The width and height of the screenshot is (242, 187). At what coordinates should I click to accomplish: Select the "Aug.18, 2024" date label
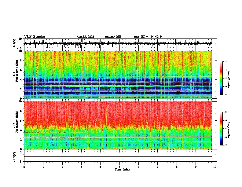pyautogui.click(x=85, y=37)
